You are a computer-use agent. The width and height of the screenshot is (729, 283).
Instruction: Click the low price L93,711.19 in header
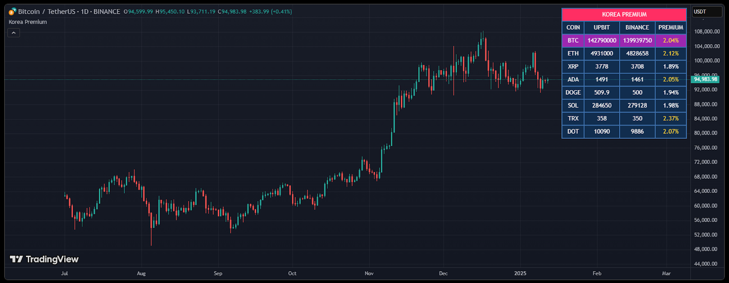[201, 12]
